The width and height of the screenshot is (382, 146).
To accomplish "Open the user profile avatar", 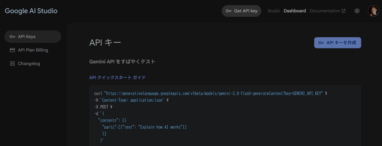I will click(373, 11).
